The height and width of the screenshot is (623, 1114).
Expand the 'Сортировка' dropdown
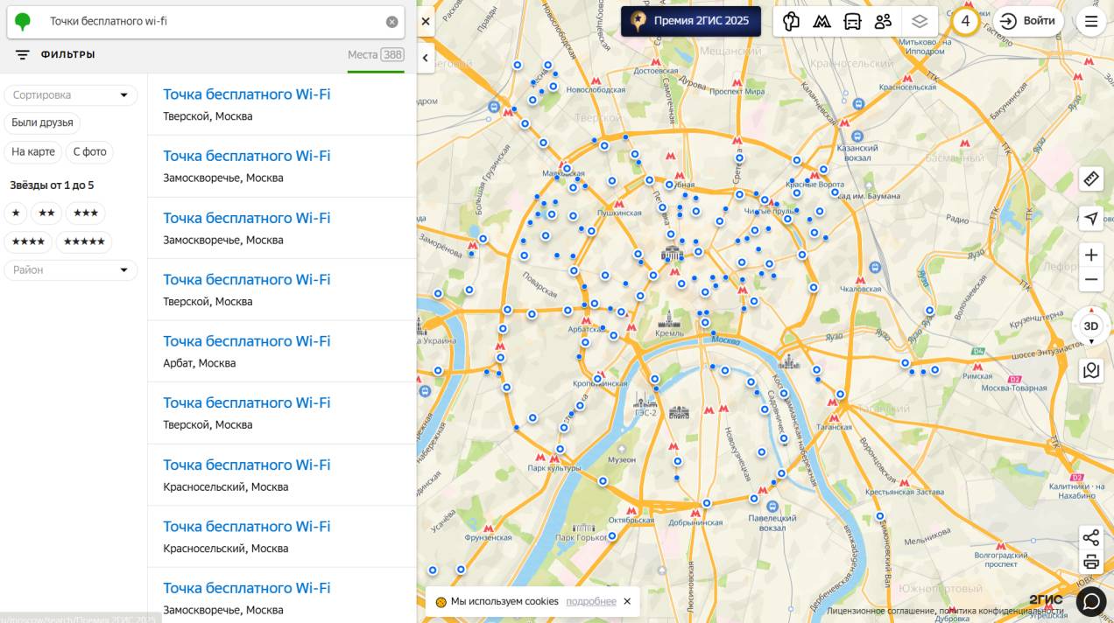[x=71, y=95]
